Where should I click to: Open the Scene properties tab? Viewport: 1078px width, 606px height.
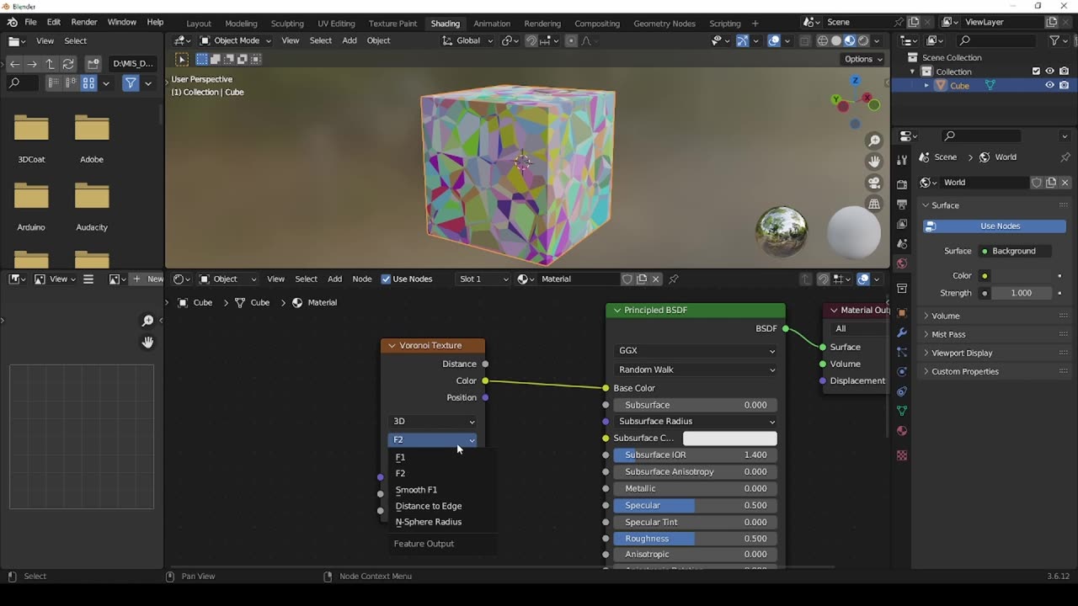click(902, 244)
